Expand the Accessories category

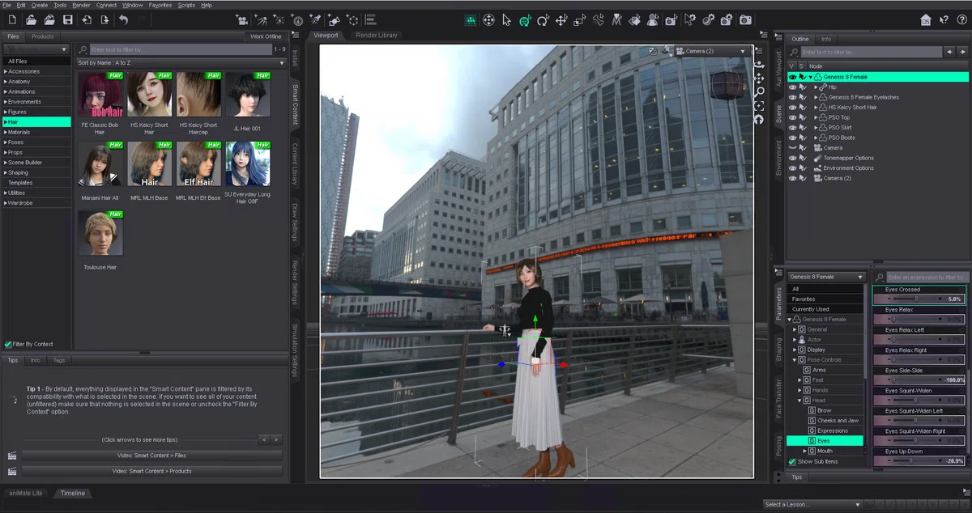(x=5, y=71)
